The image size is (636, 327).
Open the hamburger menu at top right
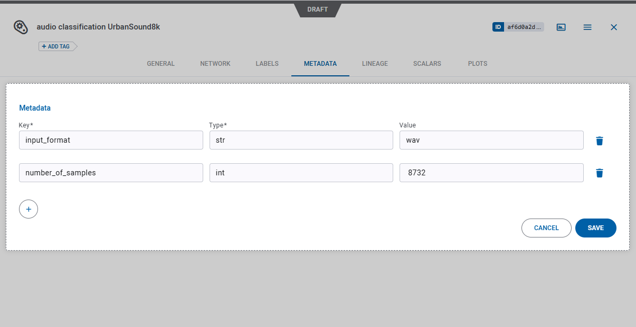point(587,27)
